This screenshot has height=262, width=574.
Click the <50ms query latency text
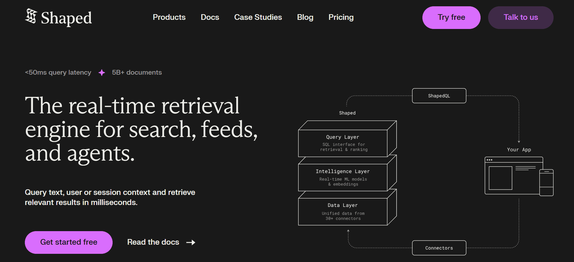point(58,72)
